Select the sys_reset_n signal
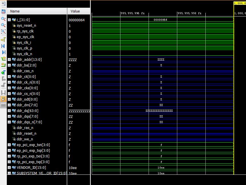 coord(26,26)
